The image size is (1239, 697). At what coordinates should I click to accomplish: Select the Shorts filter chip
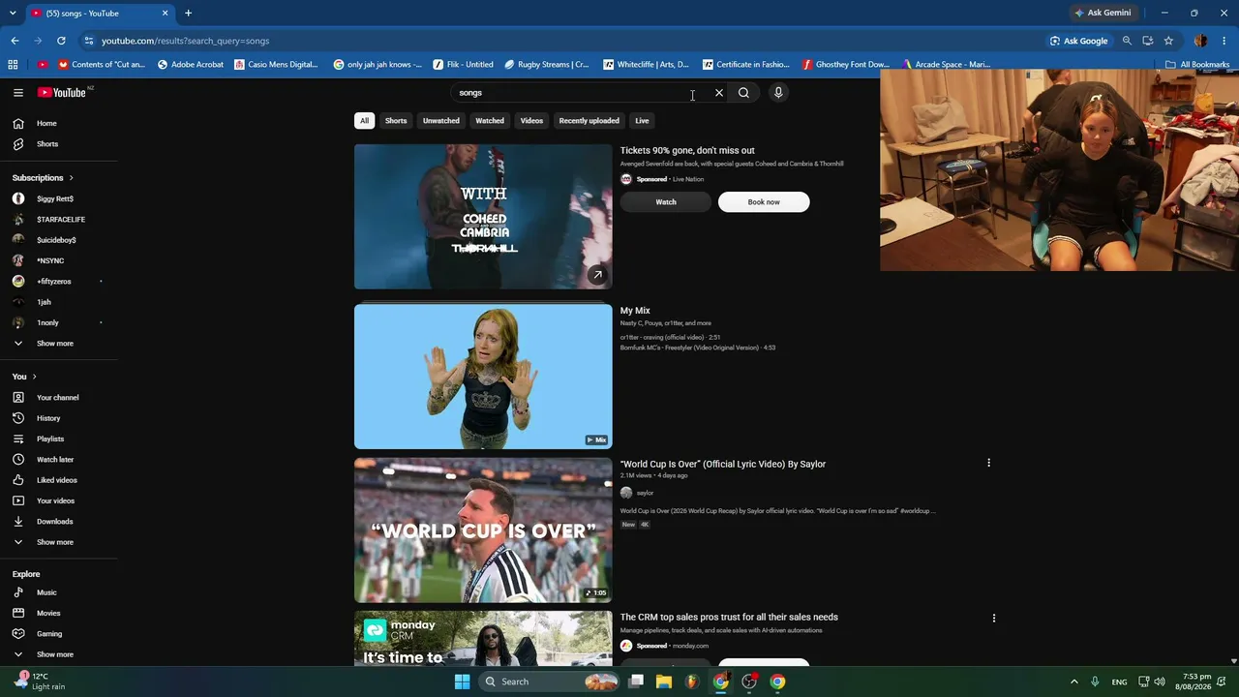(x=396, y=121)
